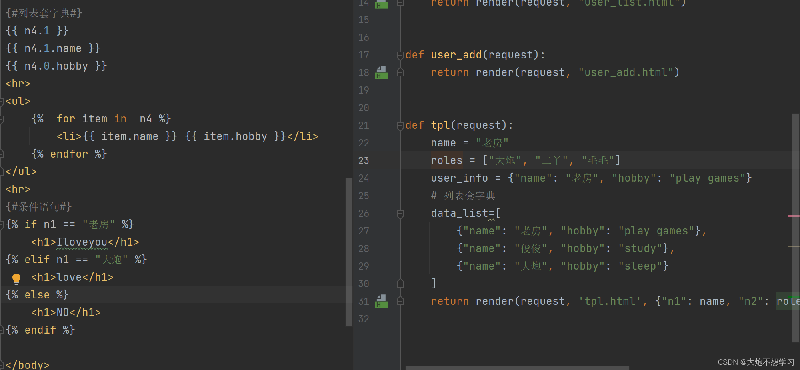Click the first <hr> tag above <ul>

[18, 84]
